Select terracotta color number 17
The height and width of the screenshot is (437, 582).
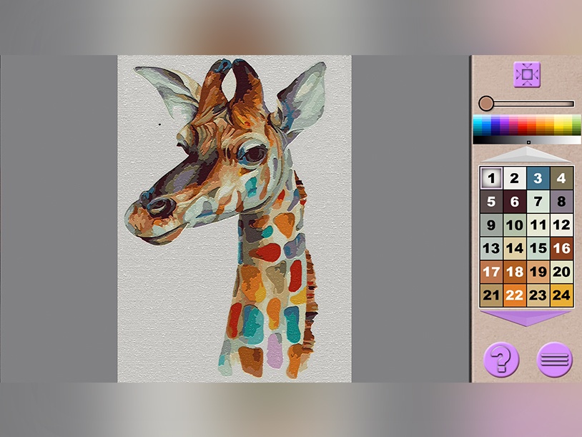tap(491, 272)
